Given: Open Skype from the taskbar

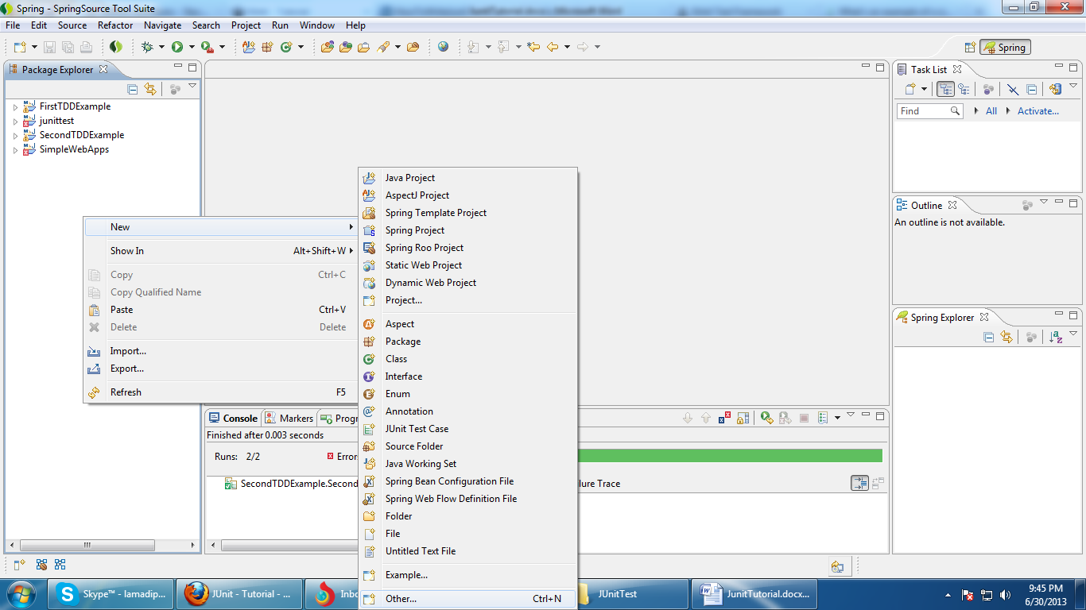Looking at the screenshot, I should click(111, 593).
